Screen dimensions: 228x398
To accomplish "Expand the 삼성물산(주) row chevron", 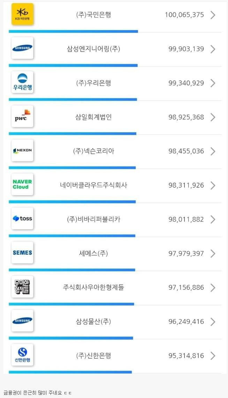I will pyautogui.click(x=213, y=322).
